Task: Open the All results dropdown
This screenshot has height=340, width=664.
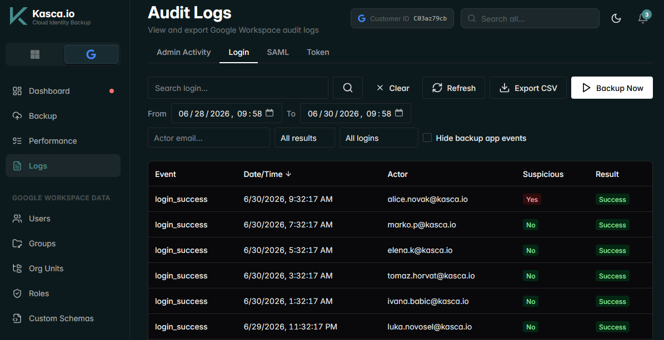Action: click(x=305, y=138)
